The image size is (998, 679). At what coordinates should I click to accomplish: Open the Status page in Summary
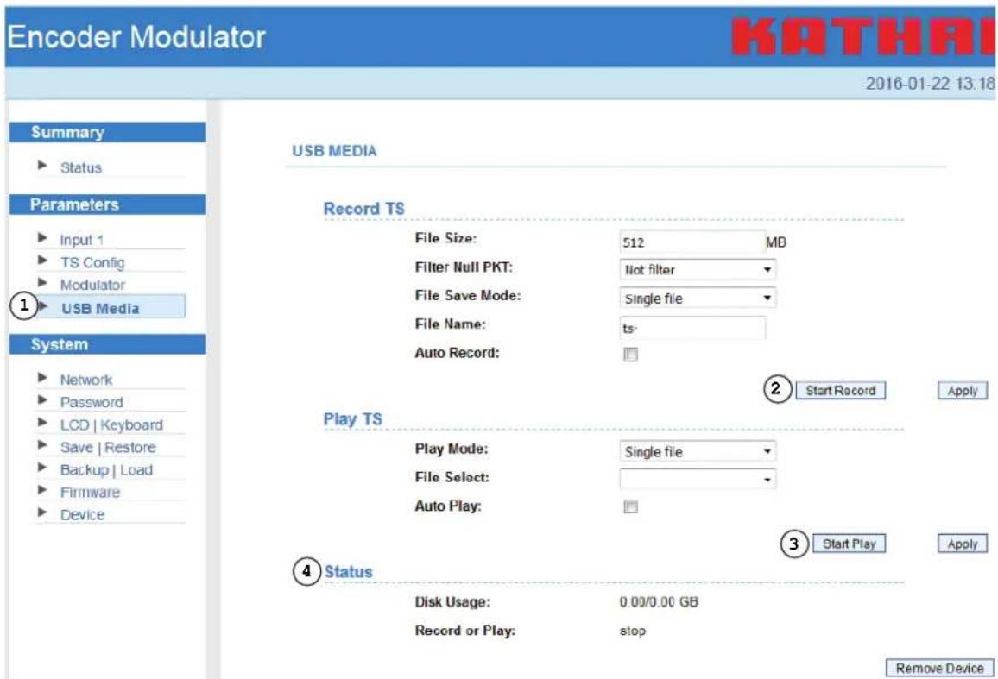tap(81, 168)
